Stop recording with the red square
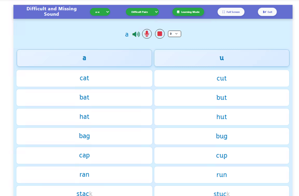This screenshot has height=196, width=299. [x=160, y=34]
